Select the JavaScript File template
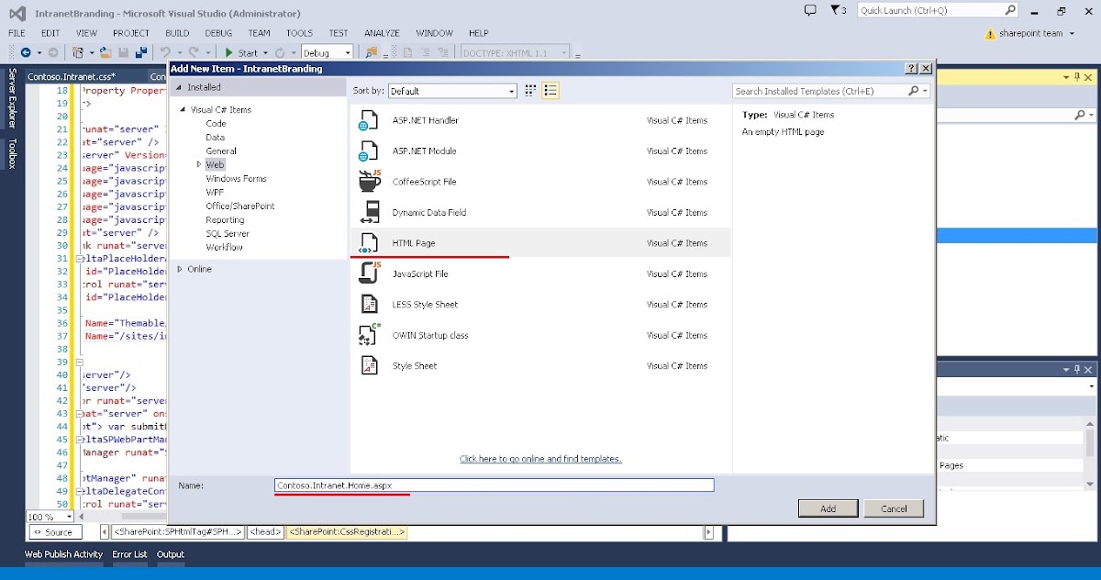 coord(540,274)
